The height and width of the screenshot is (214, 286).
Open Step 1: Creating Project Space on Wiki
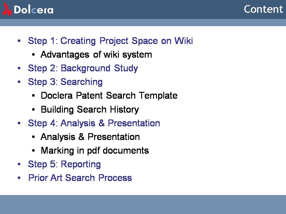pyautogui.click(x=110, y=41)
